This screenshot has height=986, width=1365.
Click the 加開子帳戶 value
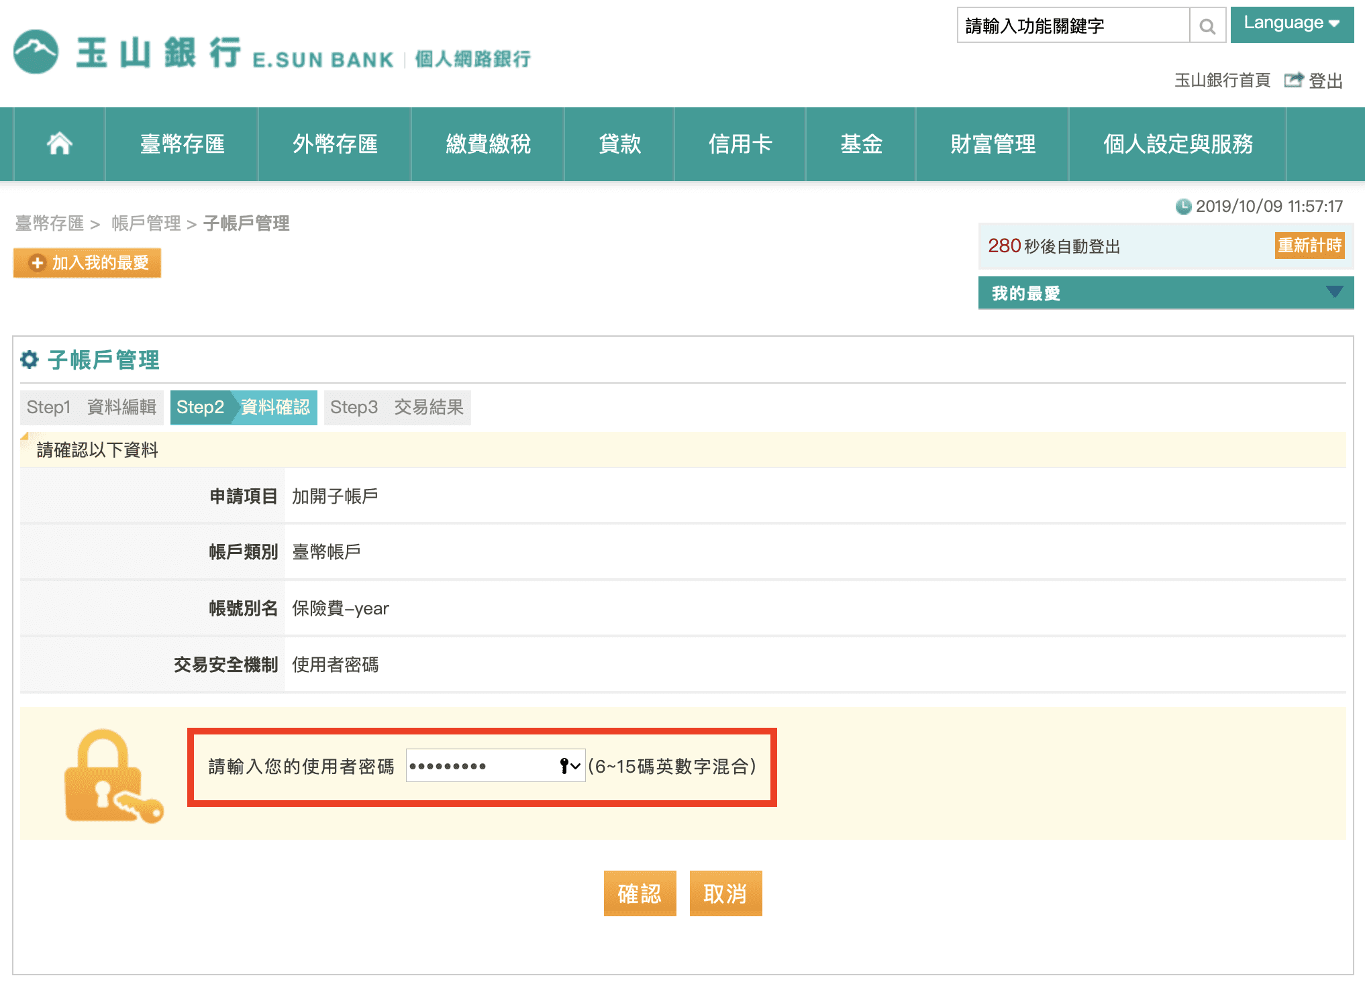coord(335,496)
